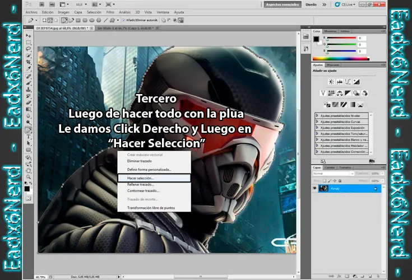Hide the Fondo layer via eye icon
Image resolution: width=412 pixels, height=280 pixels.
click(x=314, y=188)
